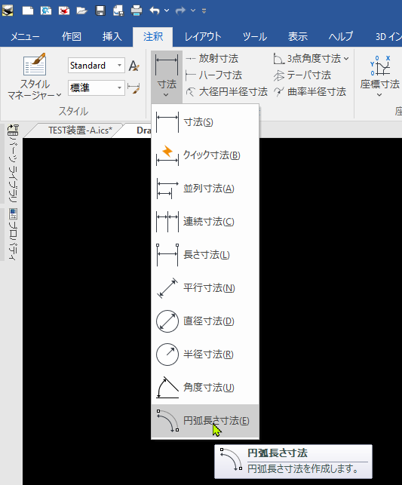The image size is (402, 485).
Task: Click the application logo icon
Action: click(8, 11)
